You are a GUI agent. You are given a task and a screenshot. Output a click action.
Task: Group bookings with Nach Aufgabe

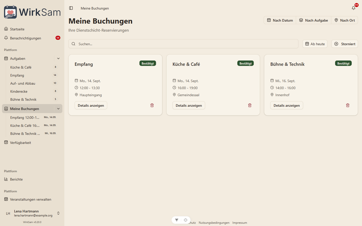pos(313,20)
